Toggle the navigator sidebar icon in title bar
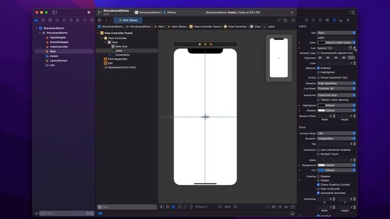 pos(54,12)
